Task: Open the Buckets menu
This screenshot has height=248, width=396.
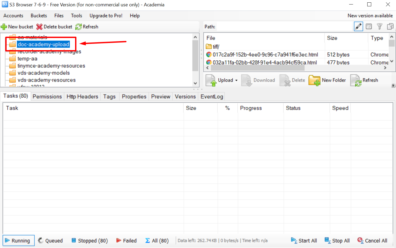Action: pos(39,16)
